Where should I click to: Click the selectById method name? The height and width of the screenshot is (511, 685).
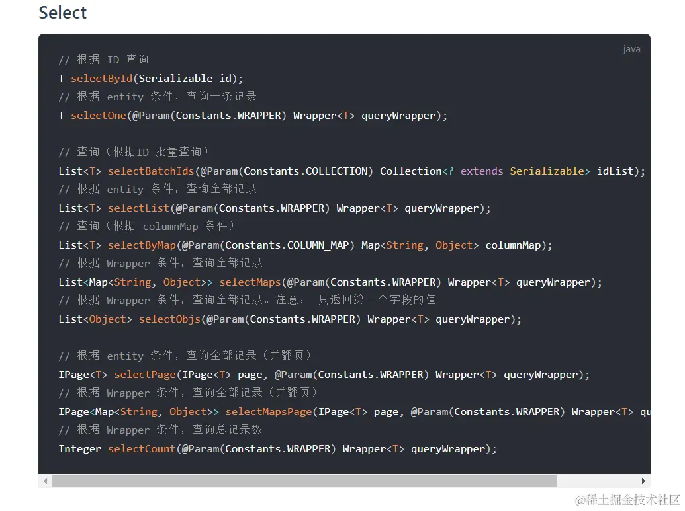pyautogui.click(x=102, y=79)
